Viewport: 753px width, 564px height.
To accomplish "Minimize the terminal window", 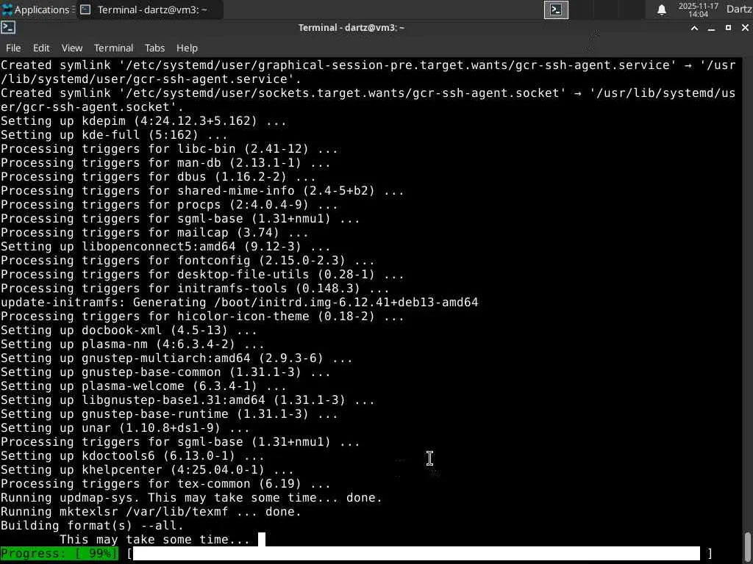I will pos(711,28).
